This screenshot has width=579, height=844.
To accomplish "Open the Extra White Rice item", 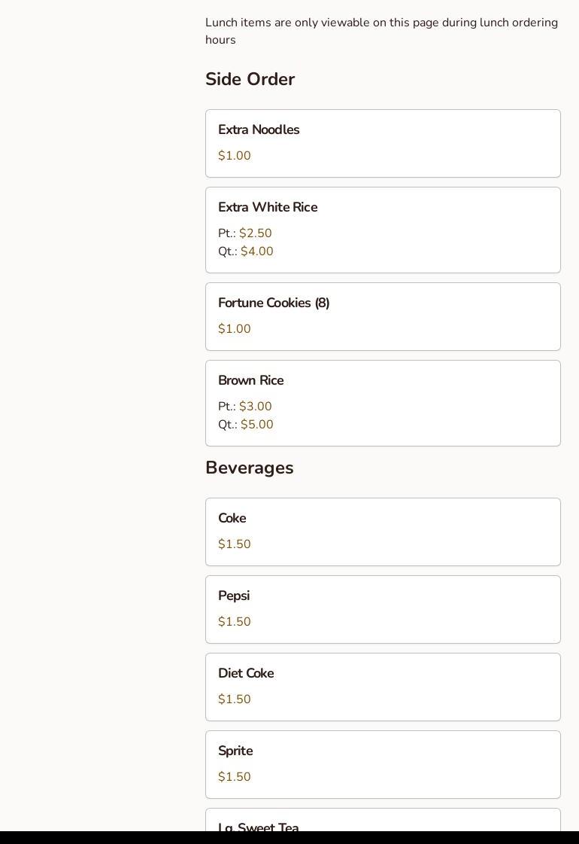I will pos(268,208).
